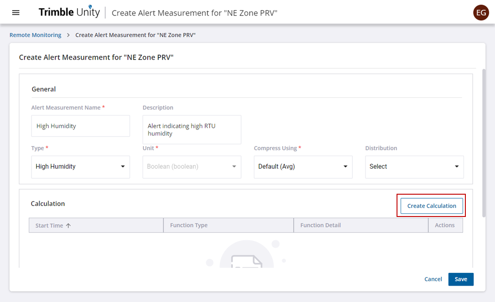Save the alert measurement

pyautogui.click(x=461, y=279)
